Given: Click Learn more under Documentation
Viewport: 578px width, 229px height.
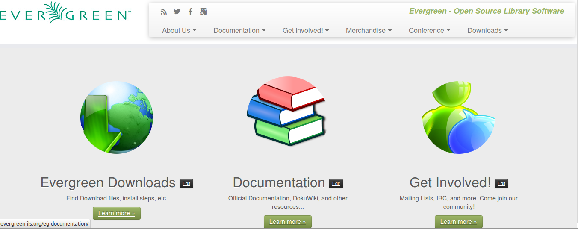Looking at the screenshot, I should pyautogui.click(x=288, y=222).
